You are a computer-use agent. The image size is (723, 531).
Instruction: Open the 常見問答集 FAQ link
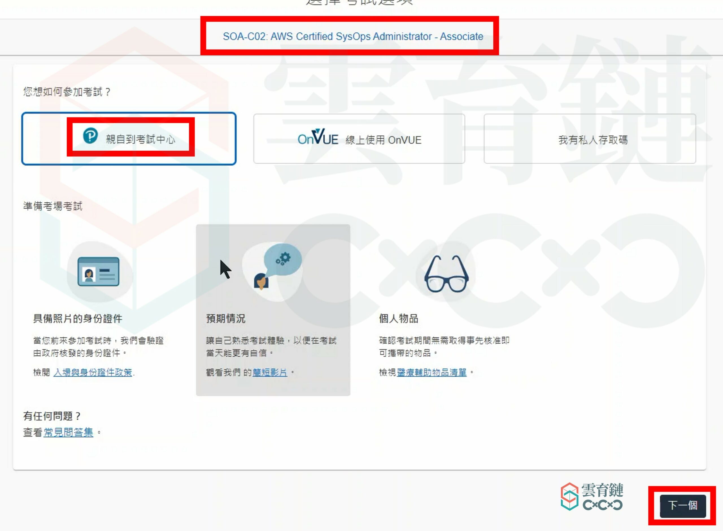pos(68,432)
